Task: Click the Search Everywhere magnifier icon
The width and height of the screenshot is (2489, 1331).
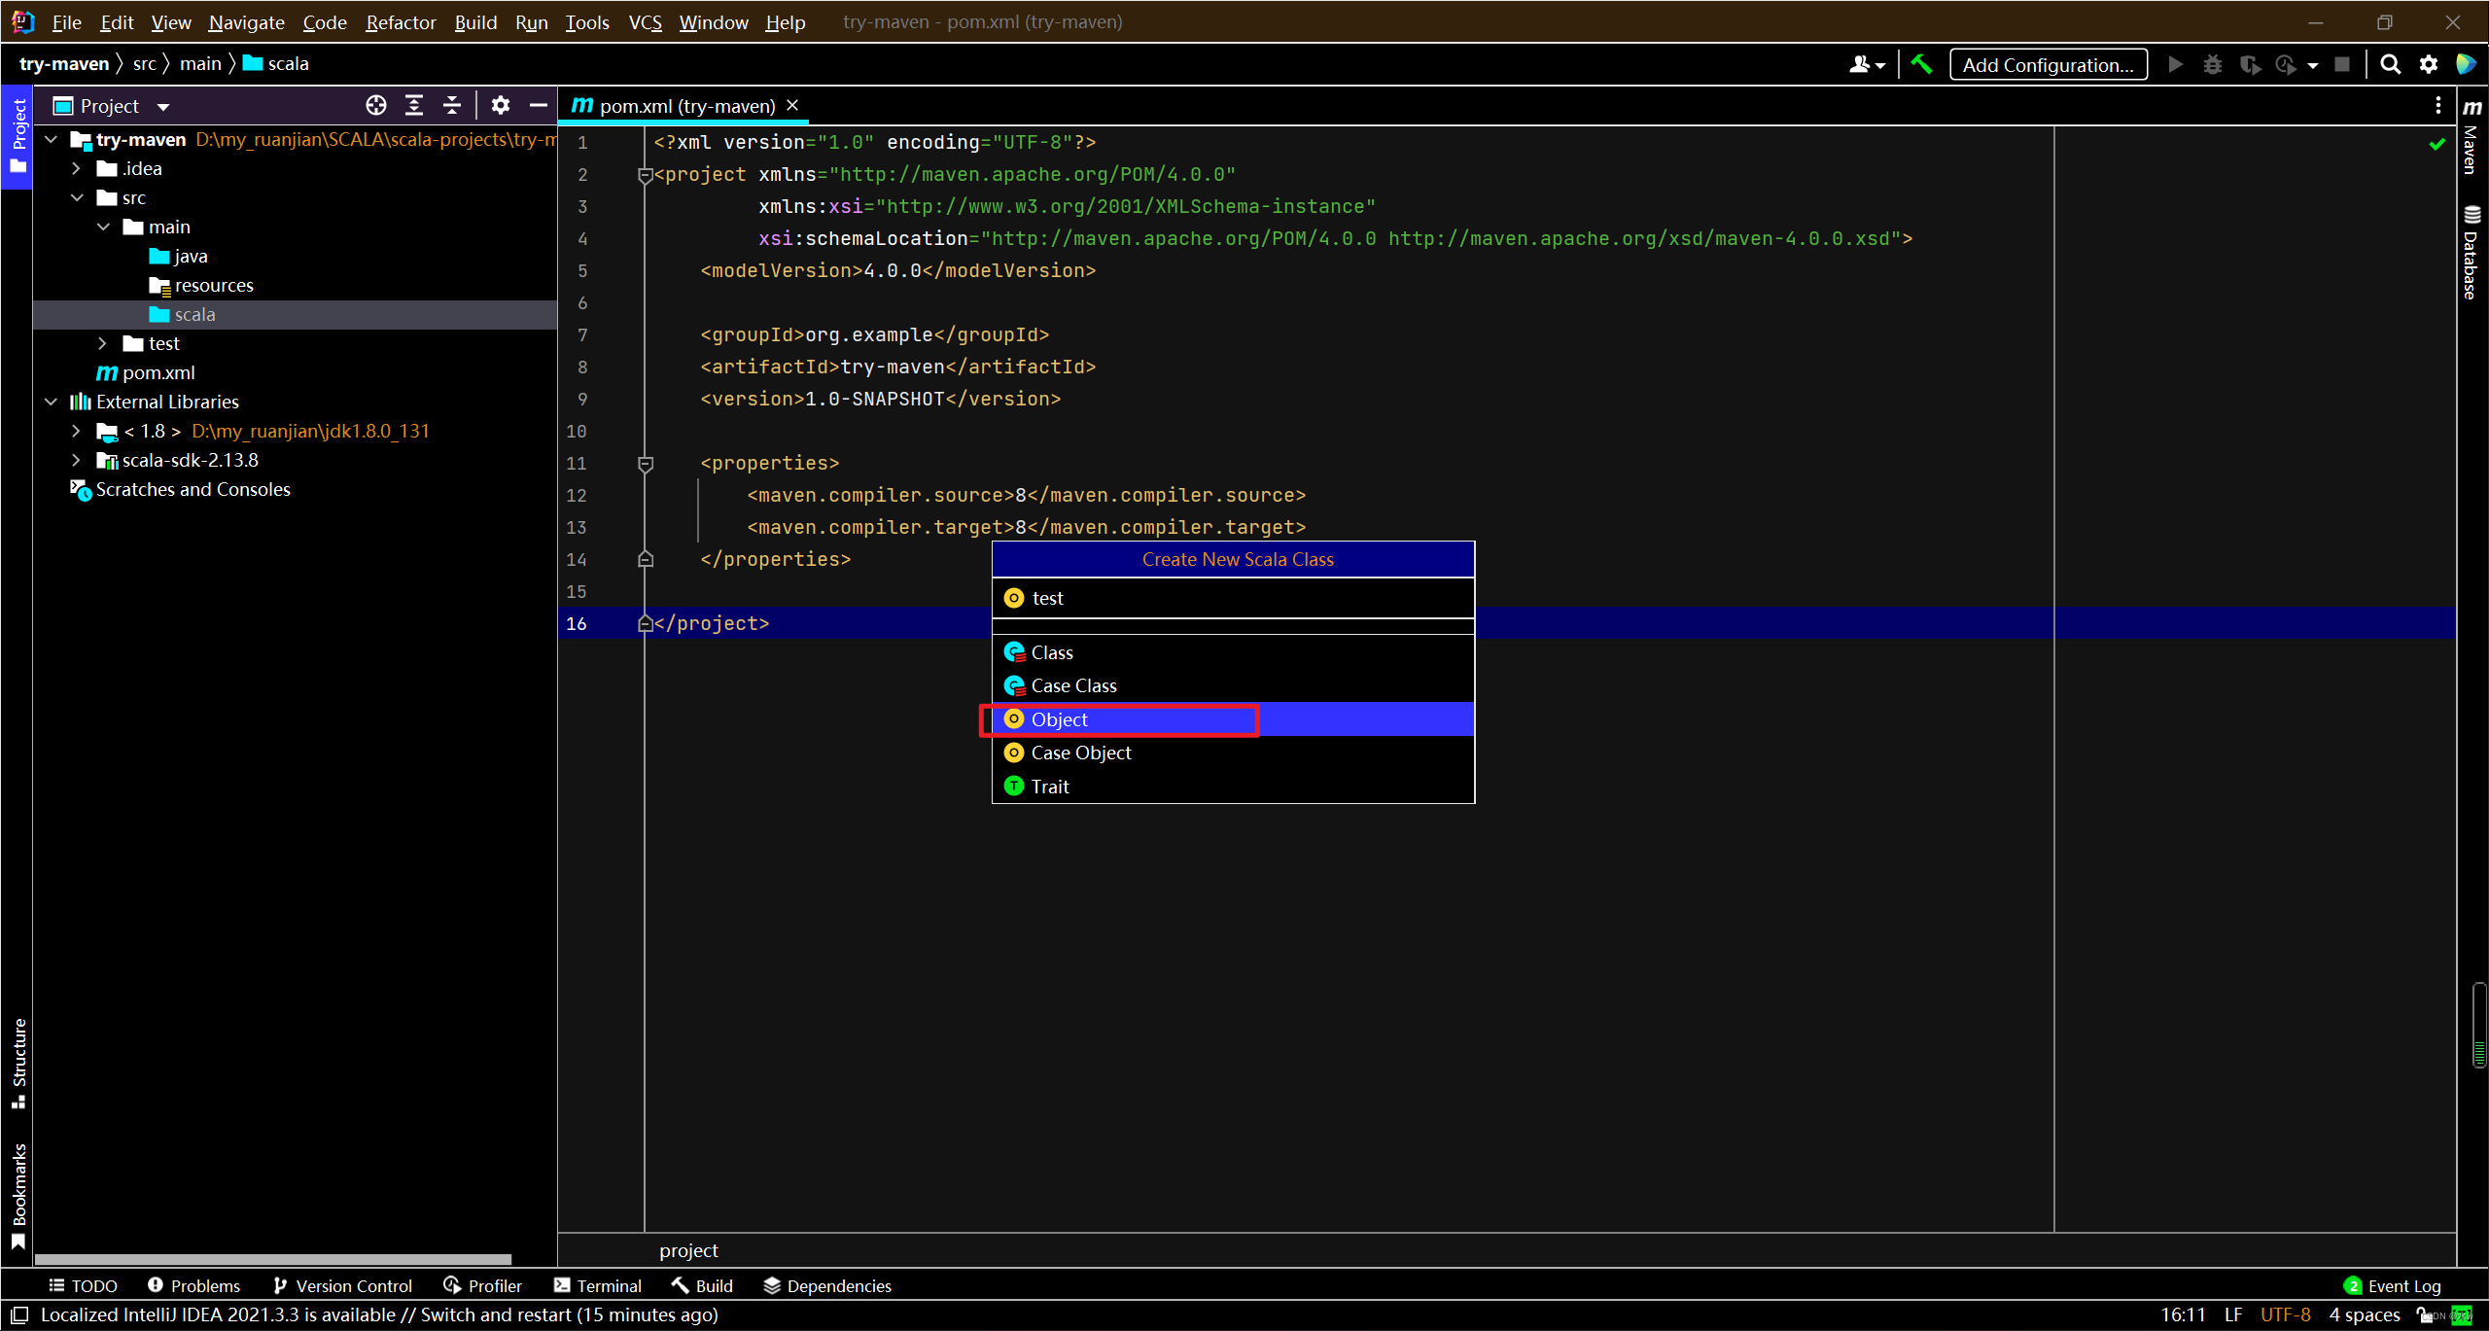Action: [2390, 64]
